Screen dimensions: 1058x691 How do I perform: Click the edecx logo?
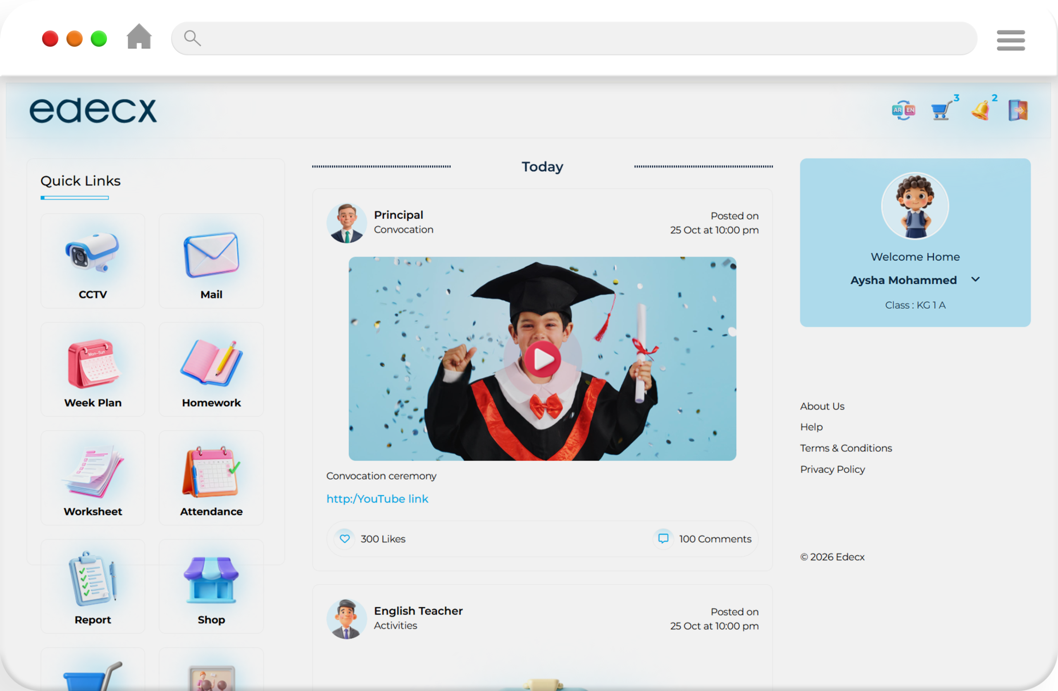click(93, 110)
